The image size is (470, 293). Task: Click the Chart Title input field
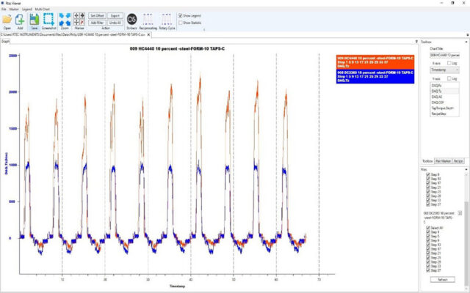click(444, 56)
